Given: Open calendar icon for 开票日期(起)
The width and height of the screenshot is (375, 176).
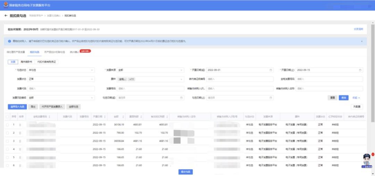Looking at the screenshot, I should (x=270, y=70).
